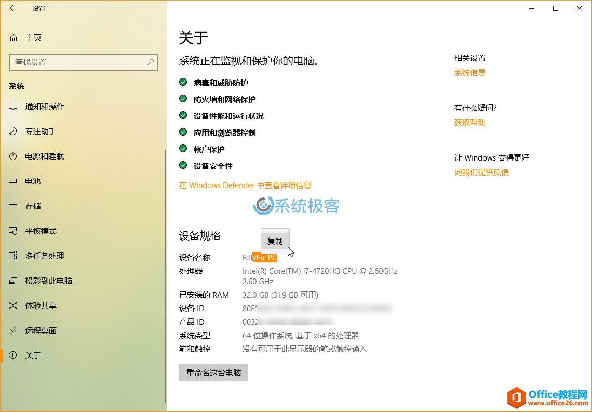Click green check beside 设备性能和运行状况
This screenshot has height=412, width=592.
tap(183, 115)
